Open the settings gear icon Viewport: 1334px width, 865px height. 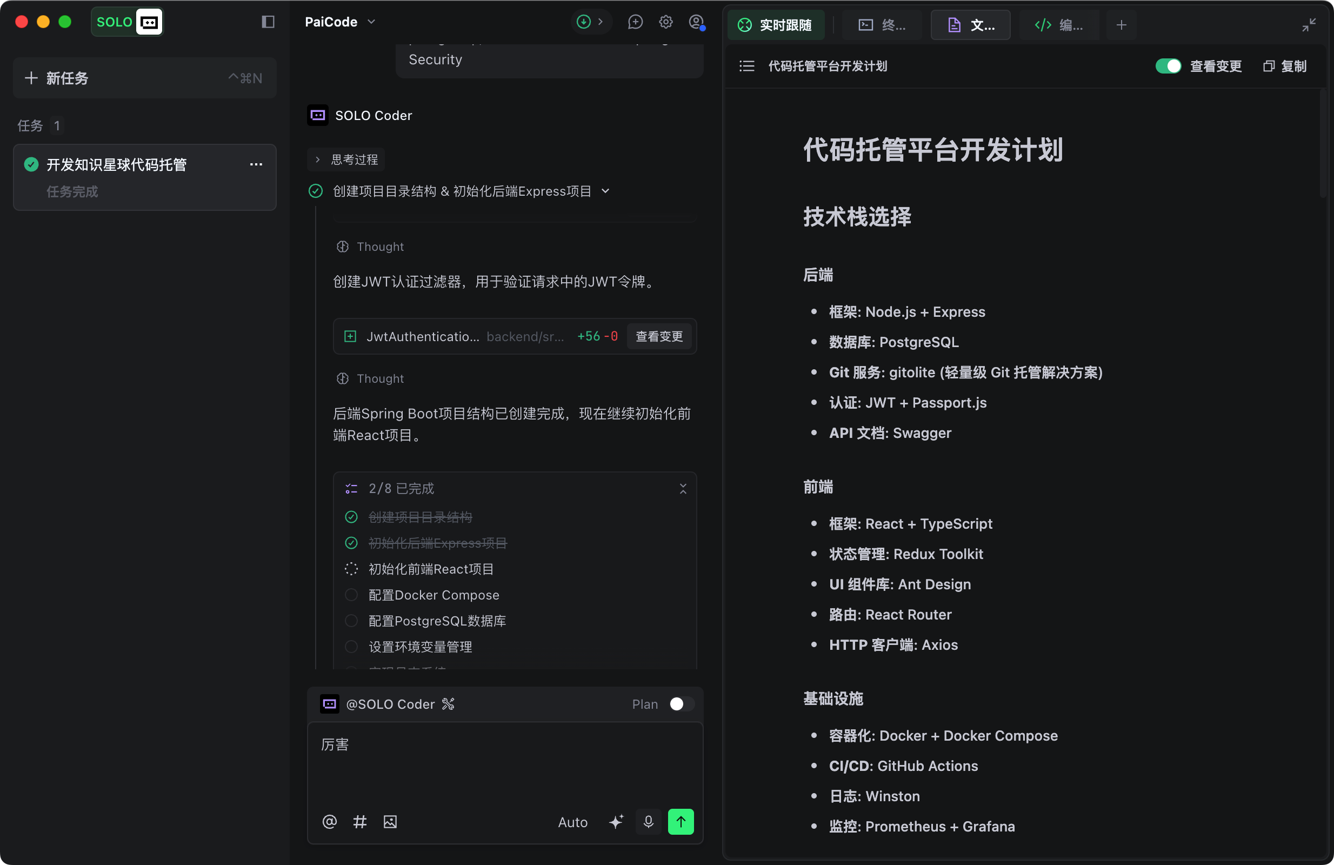point(665,22)
